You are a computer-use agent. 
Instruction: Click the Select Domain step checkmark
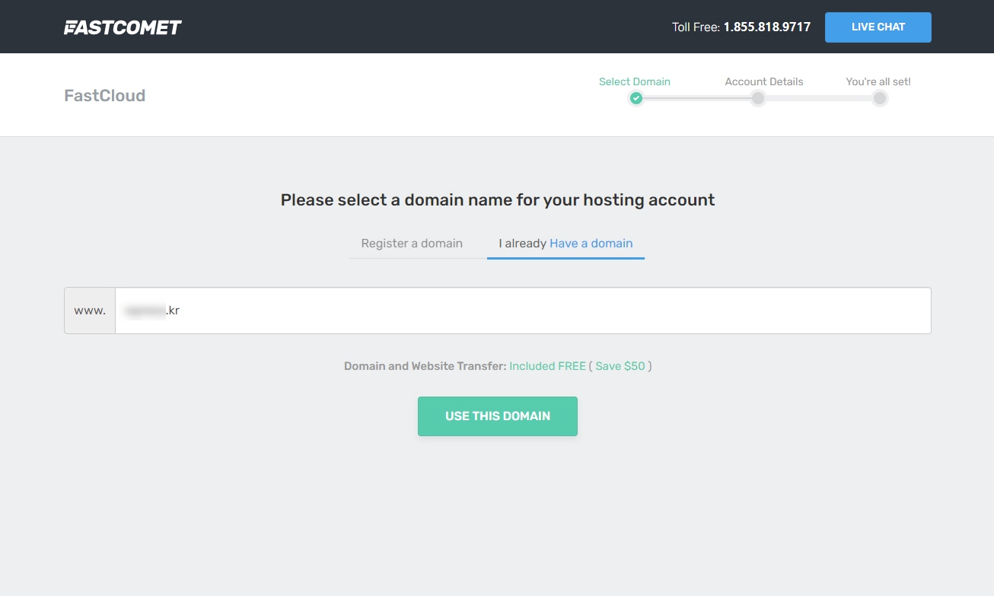pyautogui.click(x=636, y=98)
